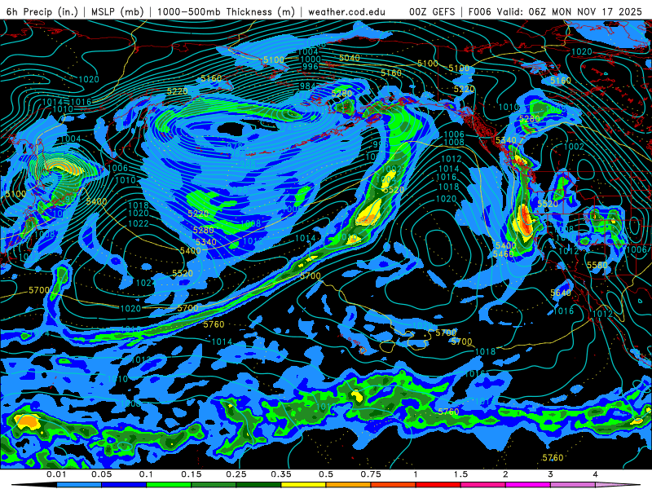Click the "0.05" legend value

pos(101,474)
